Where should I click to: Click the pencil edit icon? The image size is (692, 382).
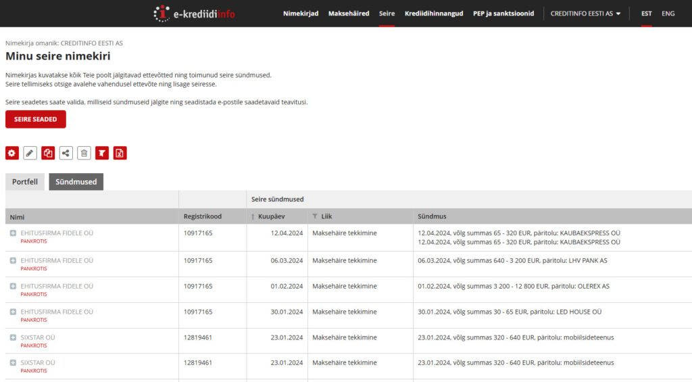[x=30, y=153]
